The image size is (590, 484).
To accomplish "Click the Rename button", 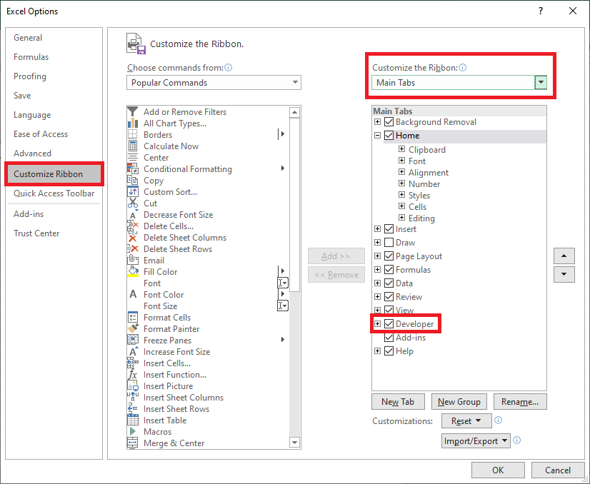I will tap(520, 402).
